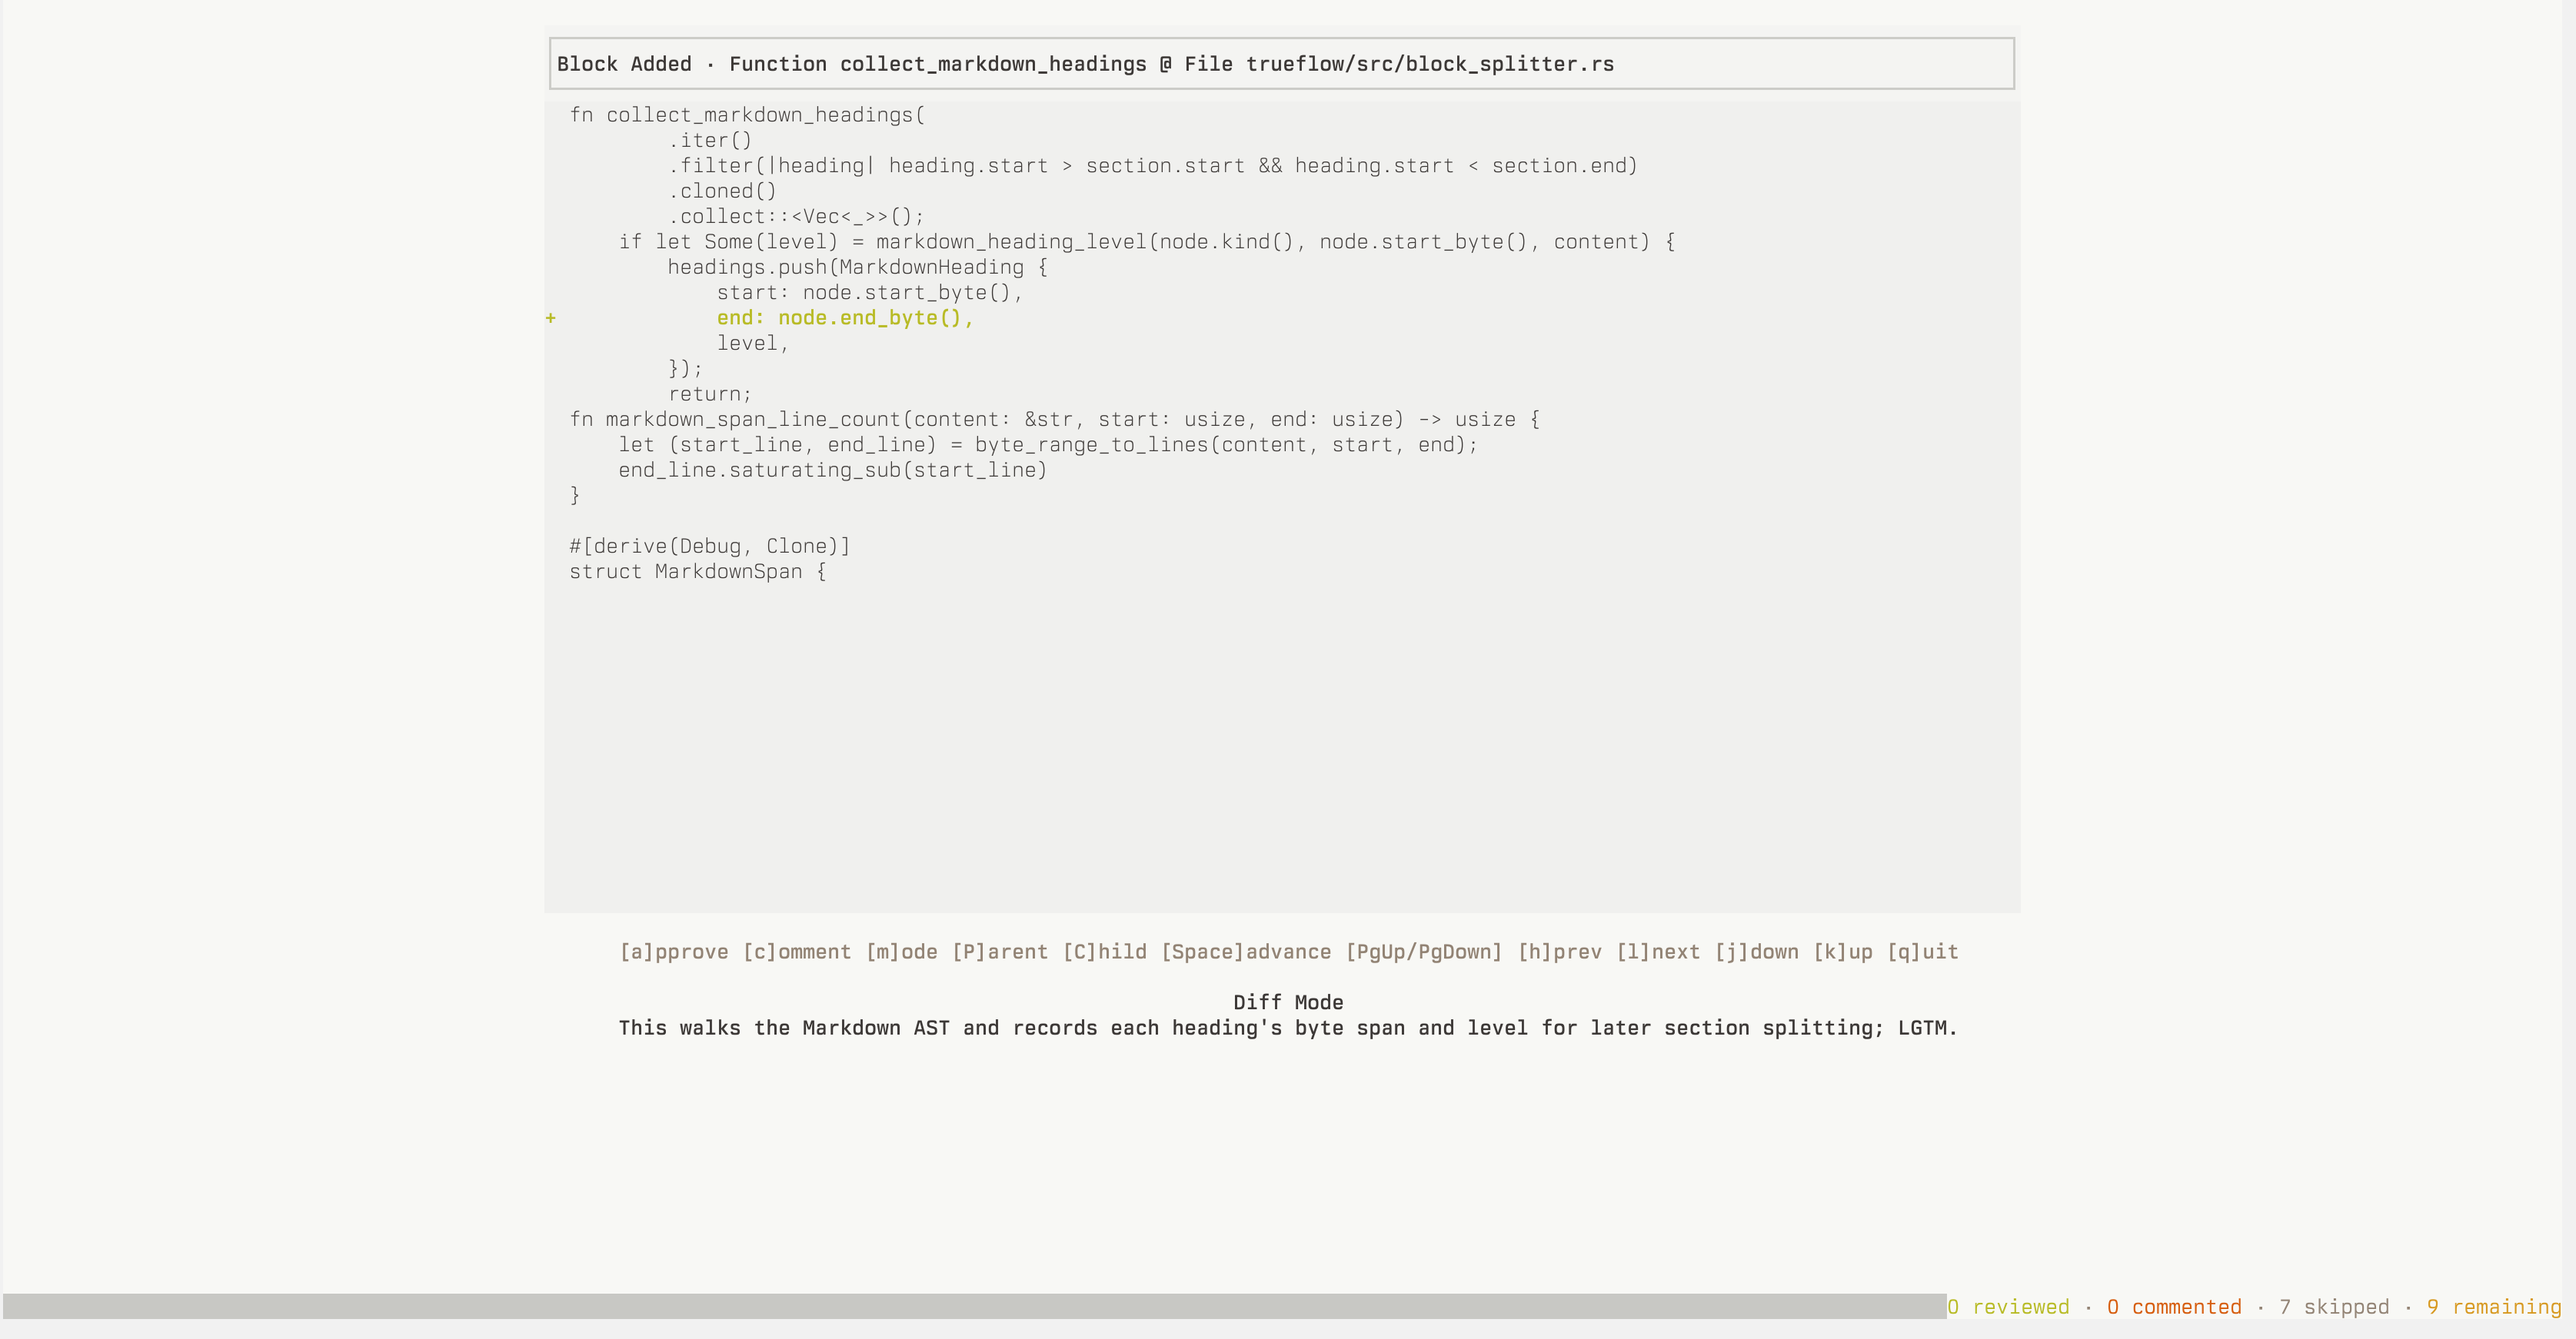This screenshot has height=1339, width=2576.
Task: Click the start: node.start_byte(), line
Action: coord(870,293)
